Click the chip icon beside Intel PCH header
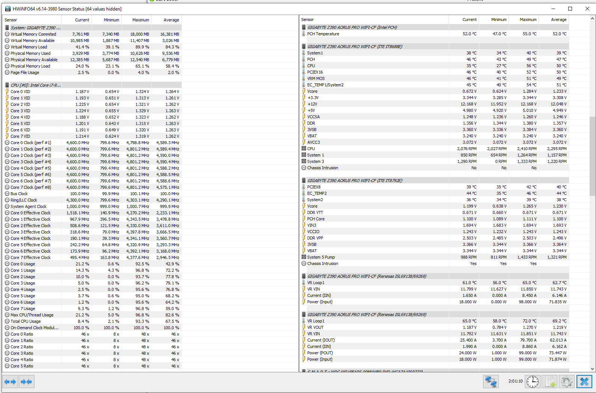Screen dimensions: 596x393 (x=304, y=27)
